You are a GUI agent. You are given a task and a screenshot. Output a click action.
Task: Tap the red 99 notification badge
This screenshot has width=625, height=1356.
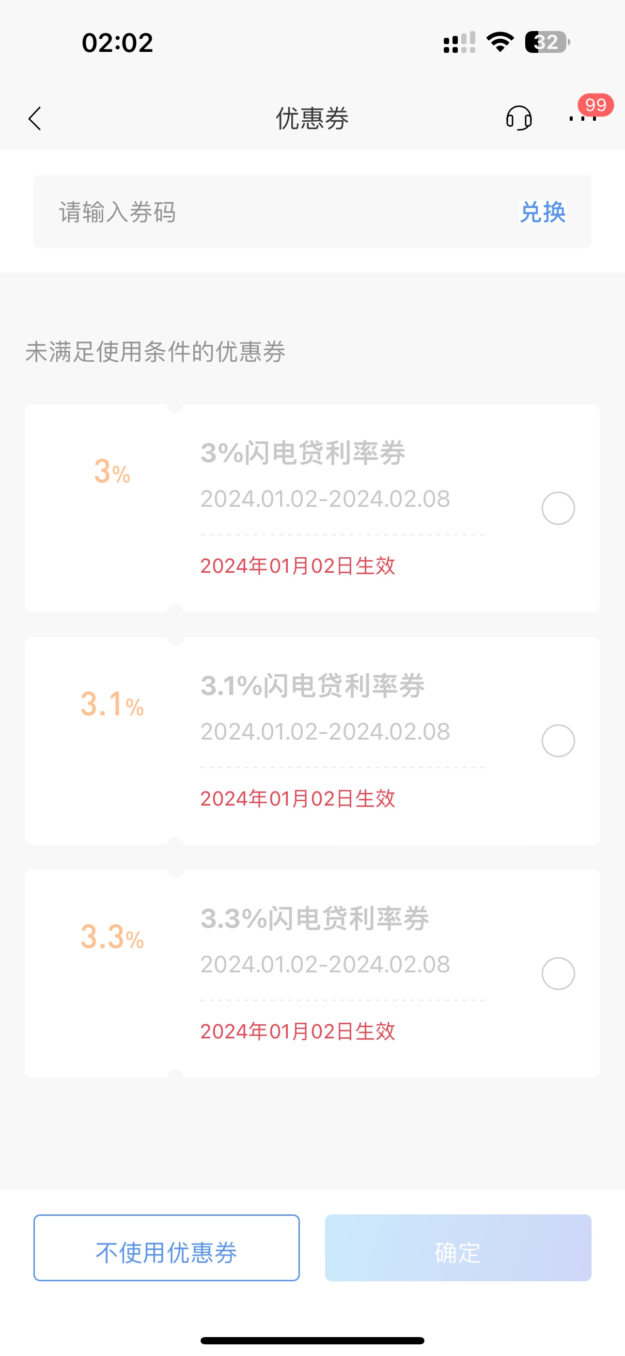point(595,105)
